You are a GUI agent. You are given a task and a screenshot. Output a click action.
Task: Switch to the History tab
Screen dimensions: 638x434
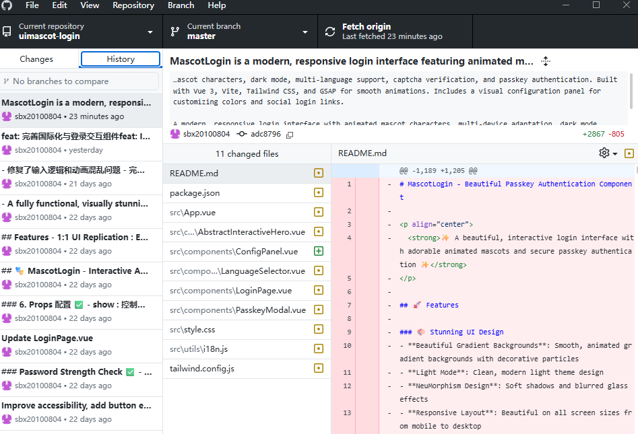click(x=121, y=59)
